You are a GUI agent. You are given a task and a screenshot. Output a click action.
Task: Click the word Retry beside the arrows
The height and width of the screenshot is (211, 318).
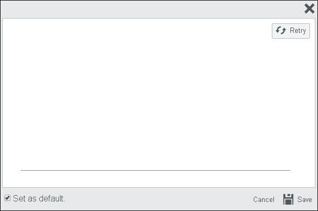(x=298, y=31)
